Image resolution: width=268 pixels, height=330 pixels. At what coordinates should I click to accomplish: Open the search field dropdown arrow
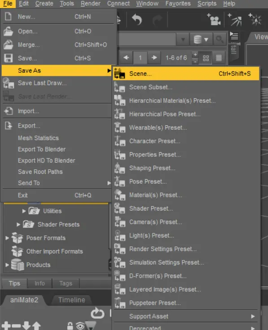[183, 40]
